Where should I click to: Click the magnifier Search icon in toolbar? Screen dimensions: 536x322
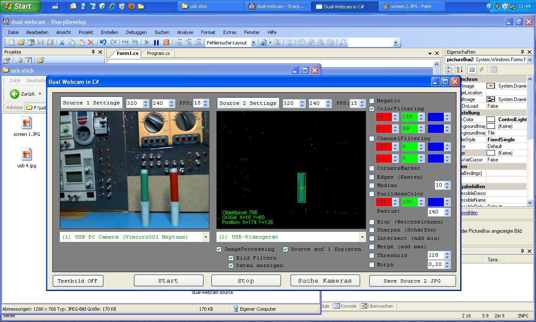click(342, 42)
